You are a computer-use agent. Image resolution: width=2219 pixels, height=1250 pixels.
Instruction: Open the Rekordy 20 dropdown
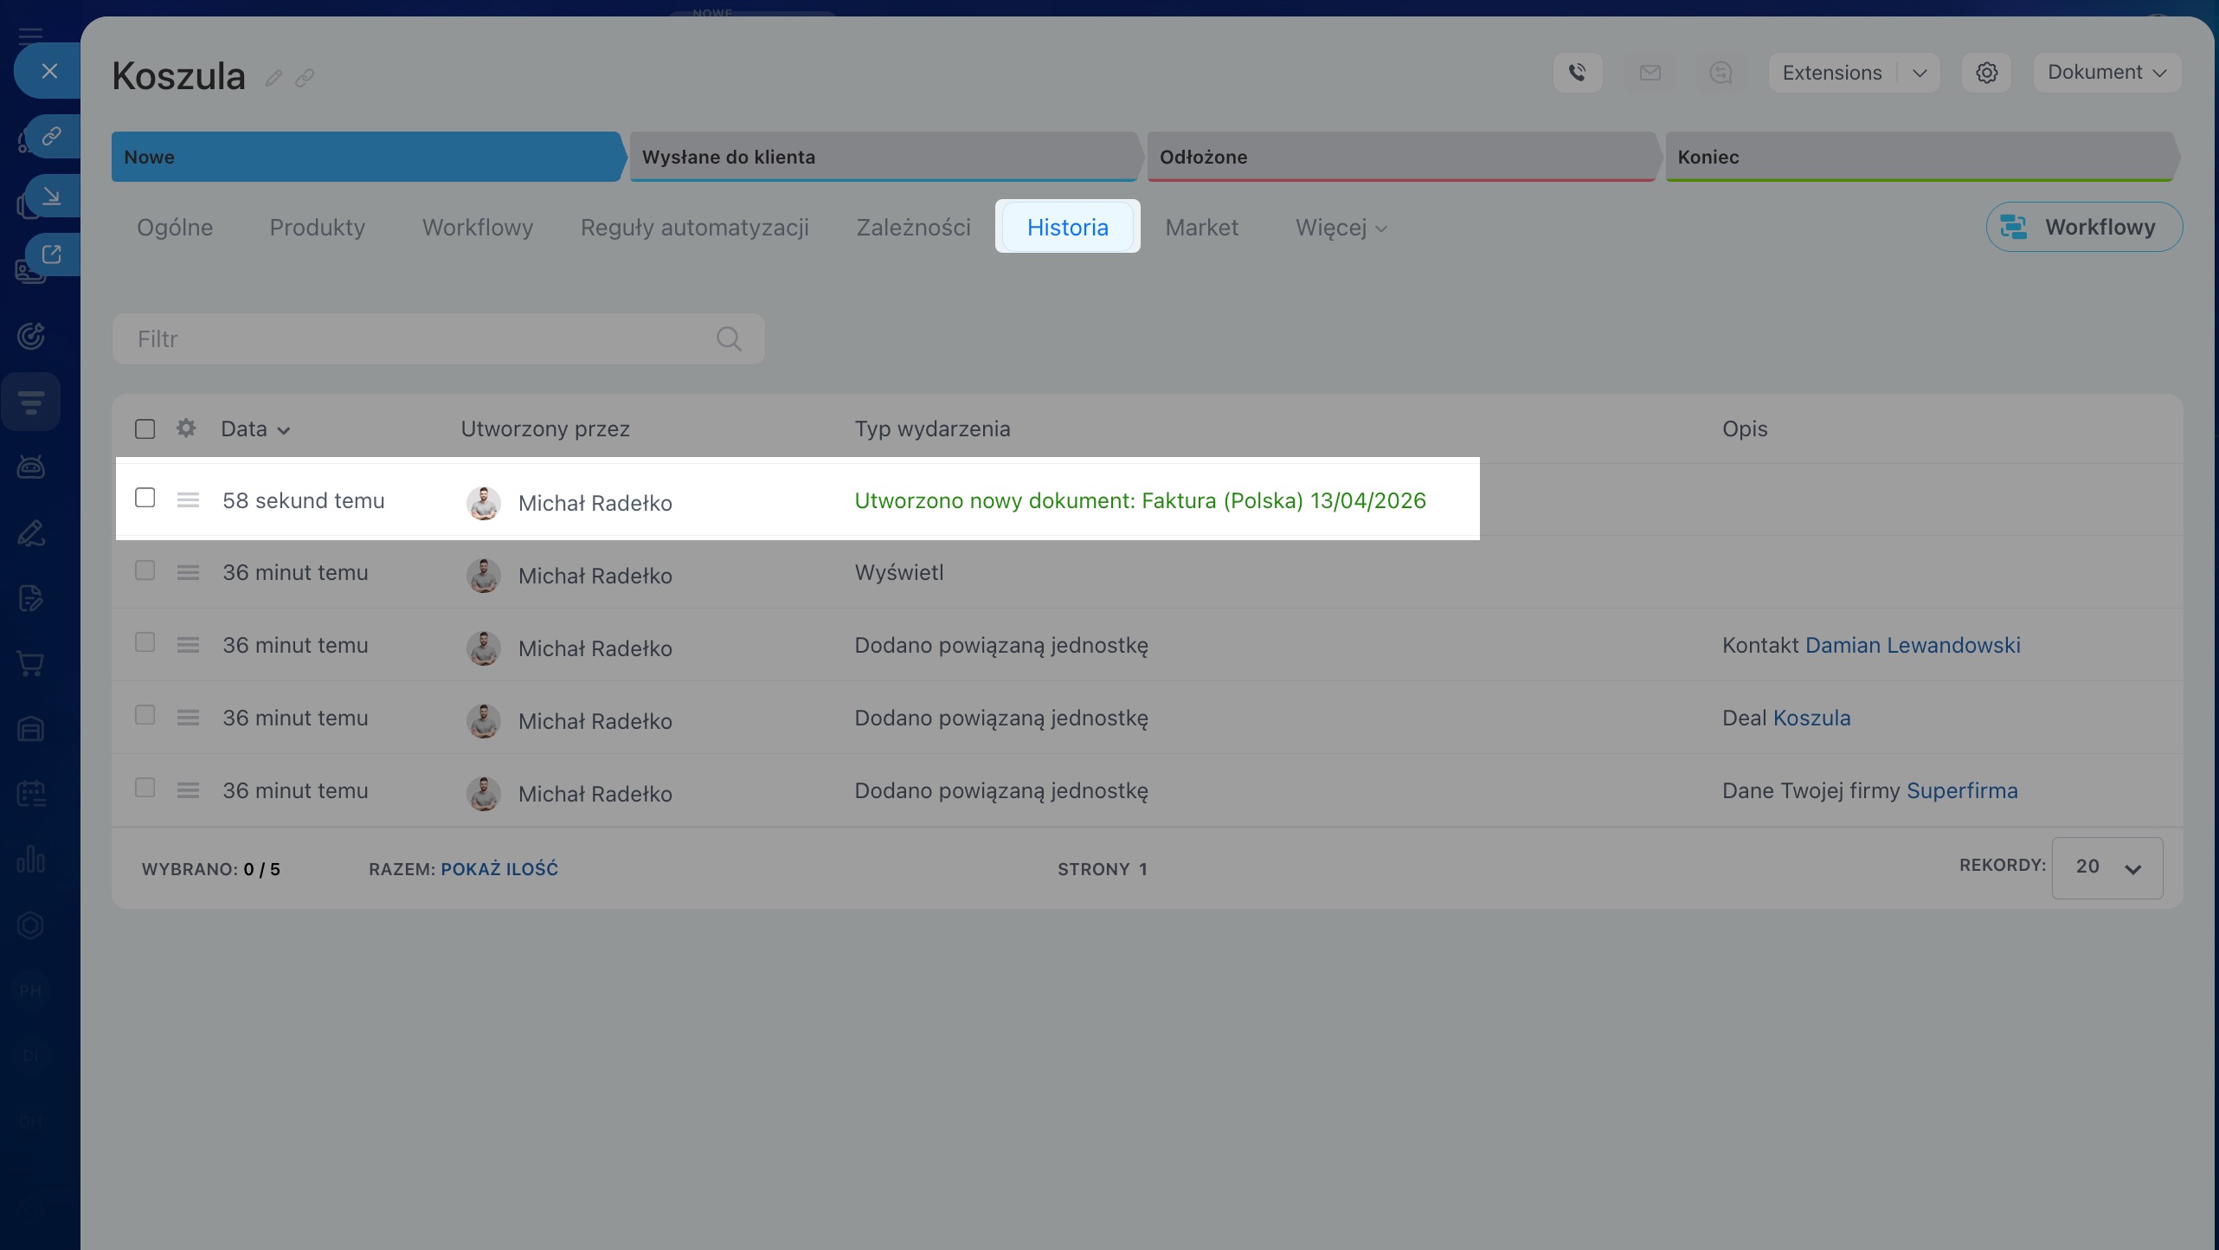(2106, 867)
